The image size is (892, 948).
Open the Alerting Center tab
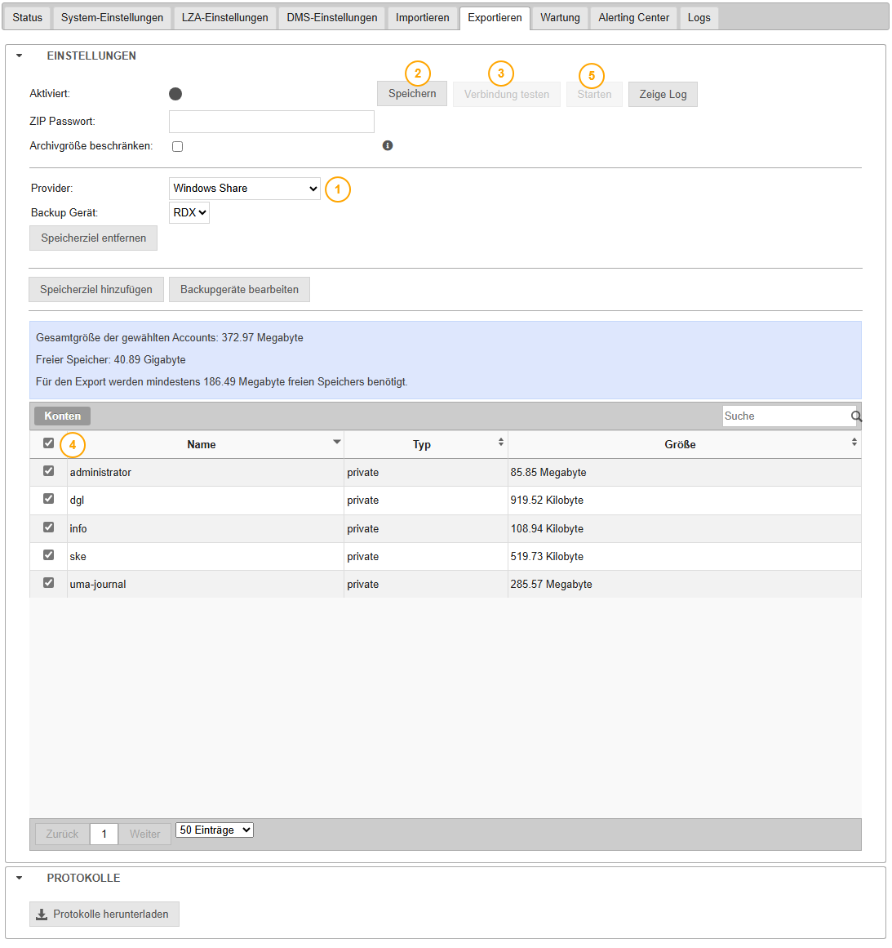pyautogui.click(x=633, y=18)
